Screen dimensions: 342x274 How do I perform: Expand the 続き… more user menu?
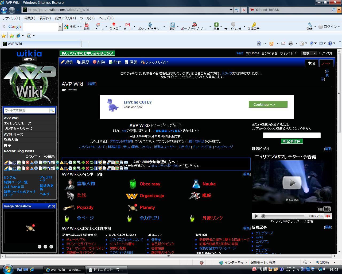pos(309,53)
